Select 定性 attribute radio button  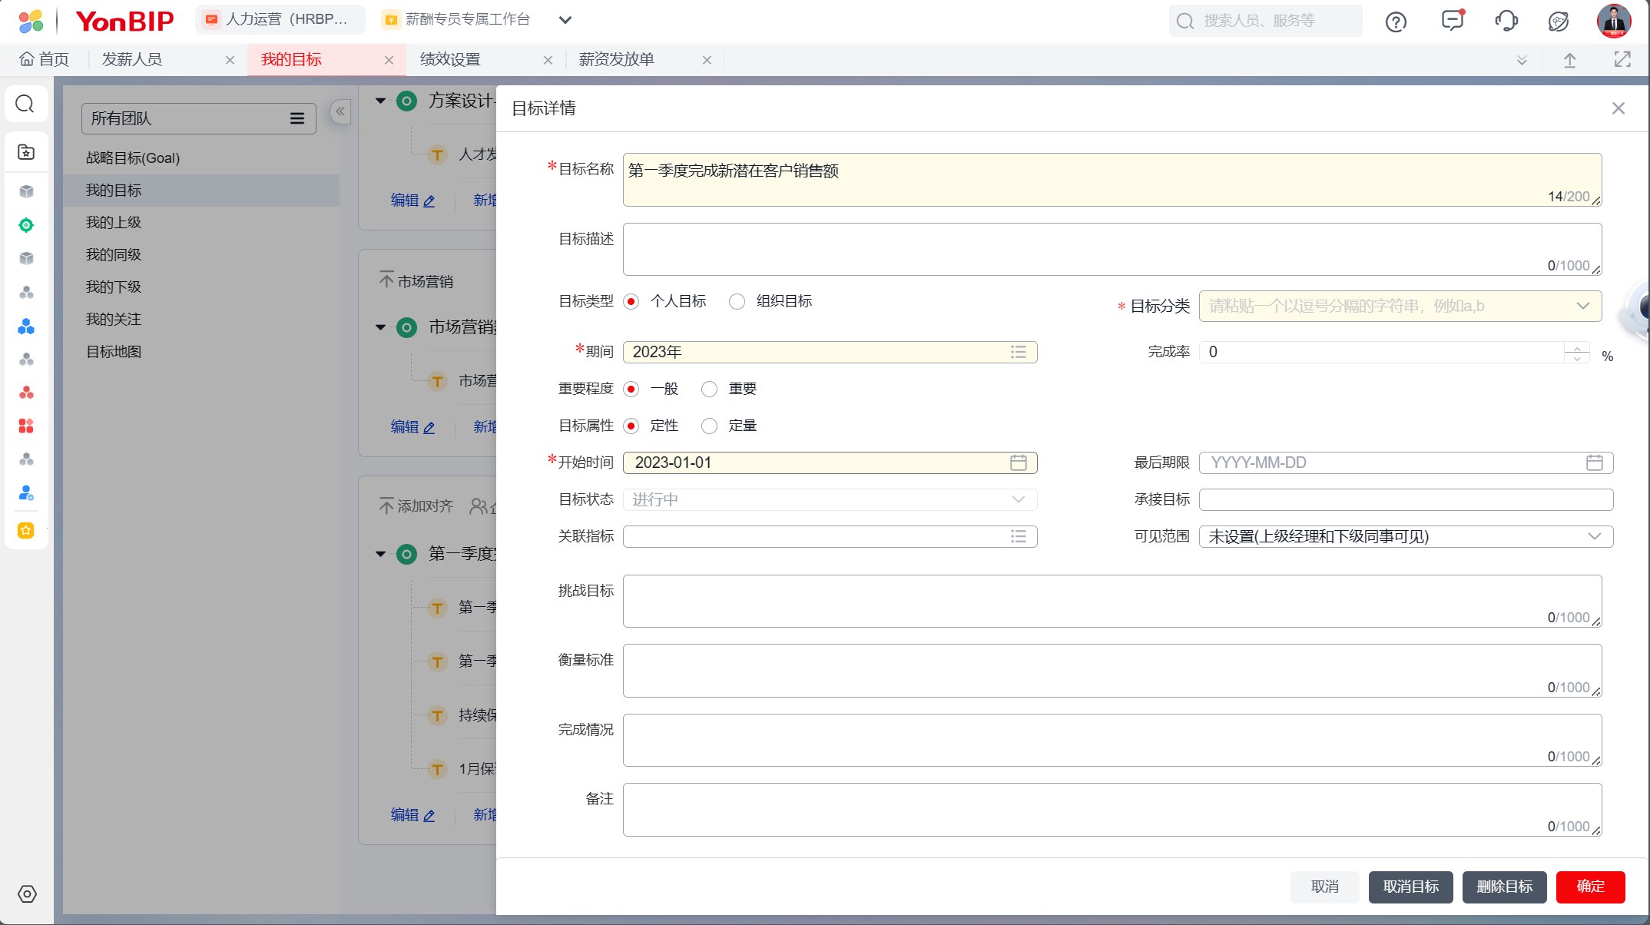tap(631, 426)
